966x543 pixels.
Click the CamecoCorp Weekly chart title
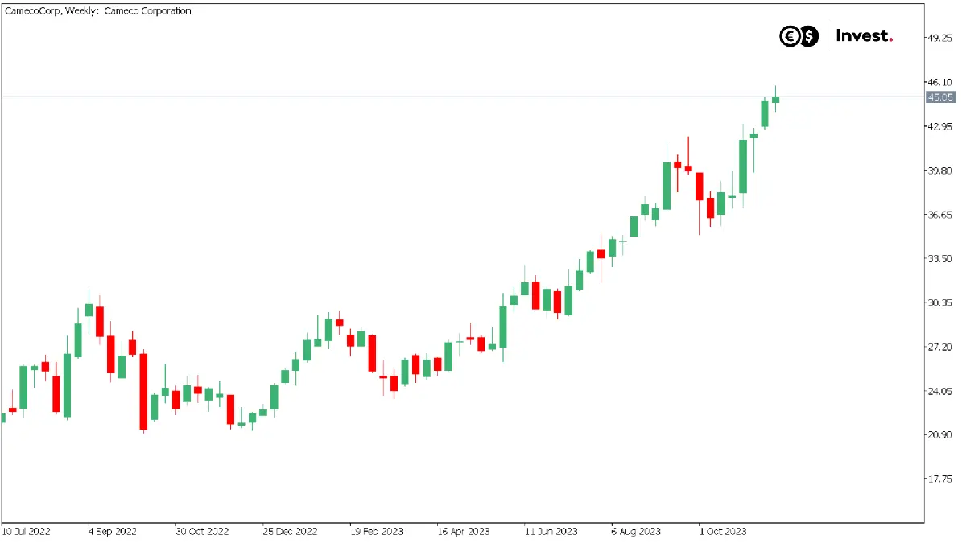(x=98, y=11)
